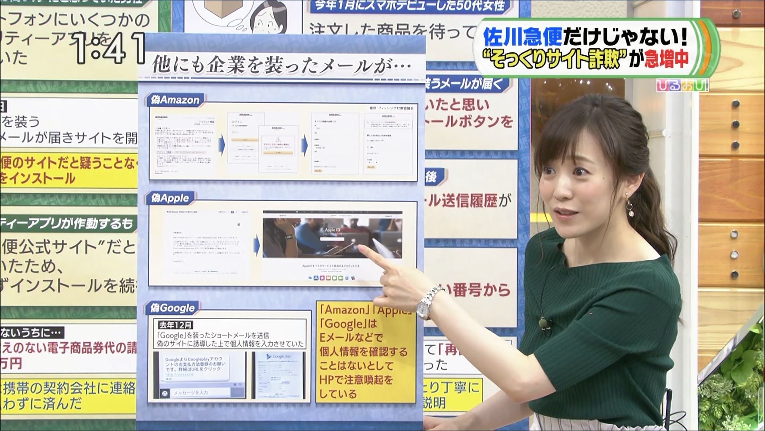Click the メッセージを入力 field in SMS screenshot

200,393
